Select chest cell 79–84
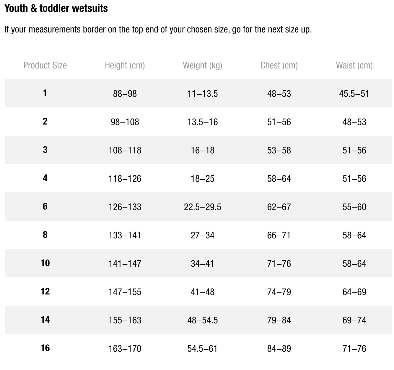 279,320
